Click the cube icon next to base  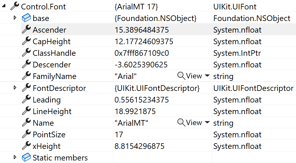26,18
